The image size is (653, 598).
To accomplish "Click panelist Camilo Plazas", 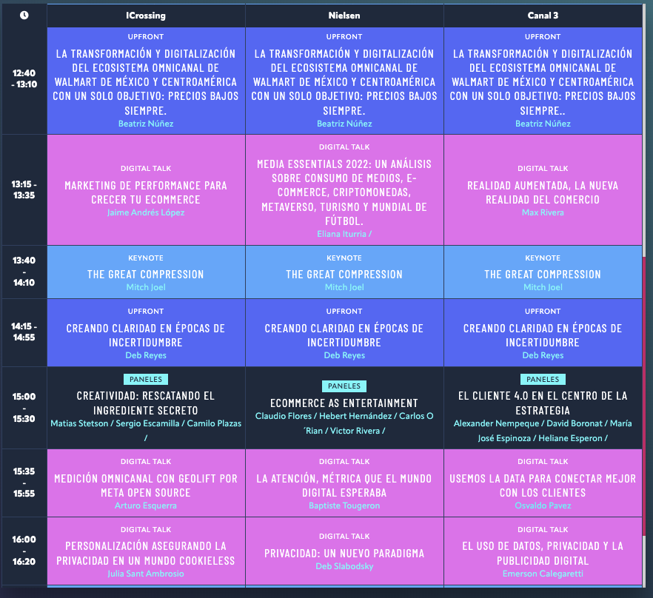I will pos(214,423).
